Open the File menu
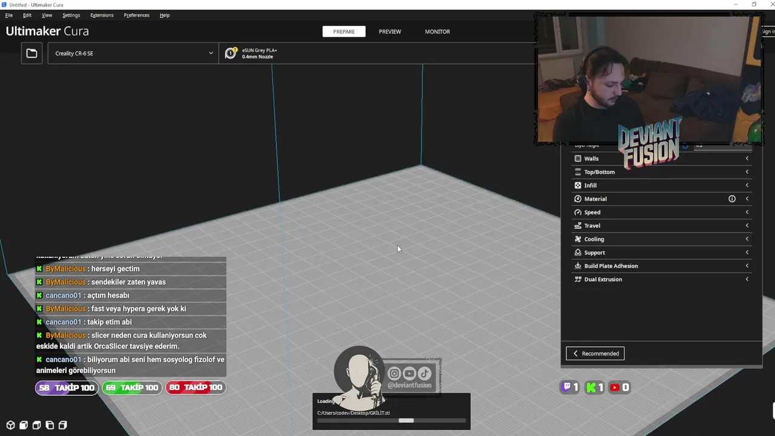The image size is (775, 436). point(9,15)
